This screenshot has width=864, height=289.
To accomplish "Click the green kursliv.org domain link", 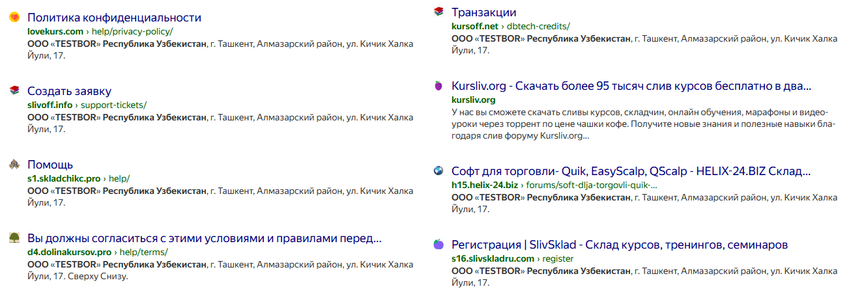I will tap(474, 100).
